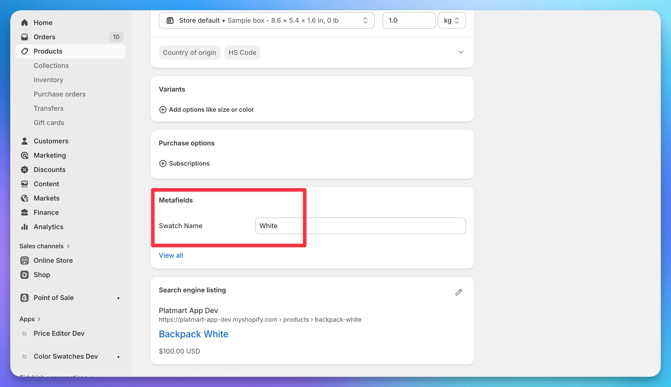Click the Customers person icon

tap(25, 141)
